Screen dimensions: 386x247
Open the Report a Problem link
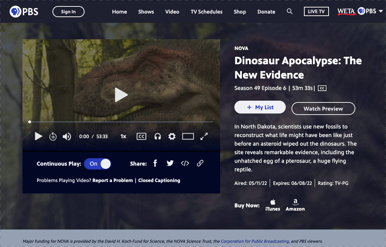112,180
